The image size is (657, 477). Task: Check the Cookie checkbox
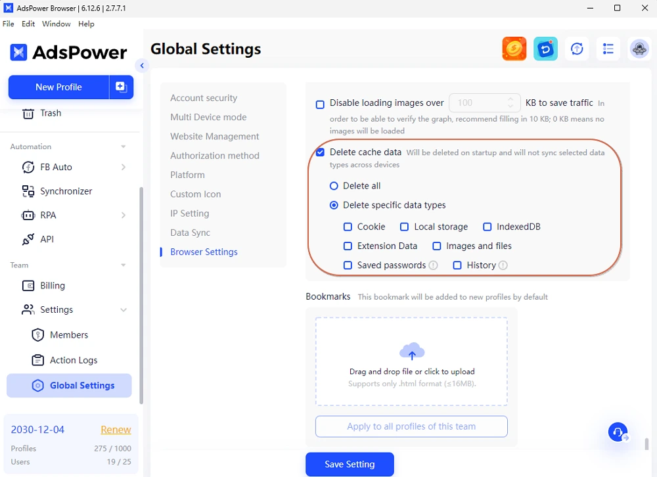coord(348,227)
